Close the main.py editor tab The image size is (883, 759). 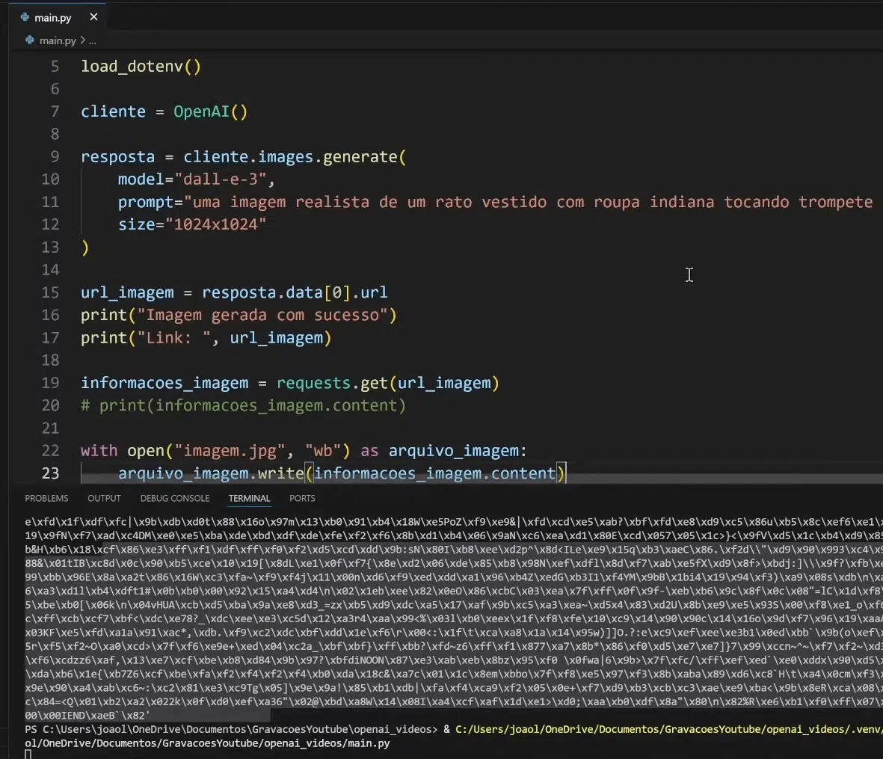[93, 16]
